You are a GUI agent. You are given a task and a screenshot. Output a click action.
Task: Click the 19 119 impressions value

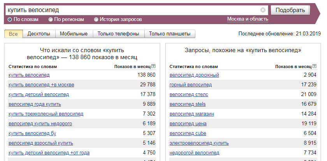click(309, 124)
